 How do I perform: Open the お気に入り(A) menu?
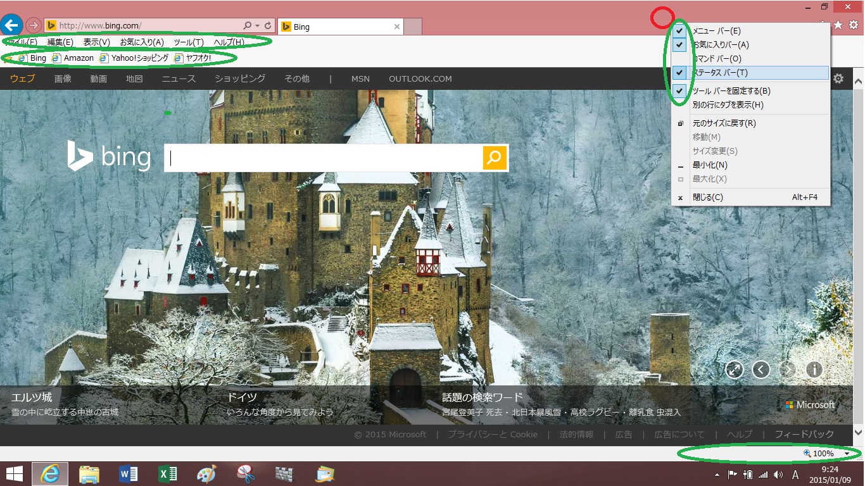(142, 42)
